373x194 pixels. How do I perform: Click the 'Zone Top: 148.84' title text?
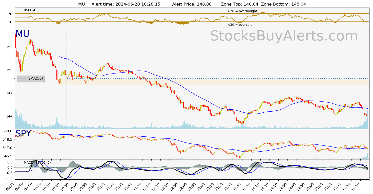(x=240, y=4)
